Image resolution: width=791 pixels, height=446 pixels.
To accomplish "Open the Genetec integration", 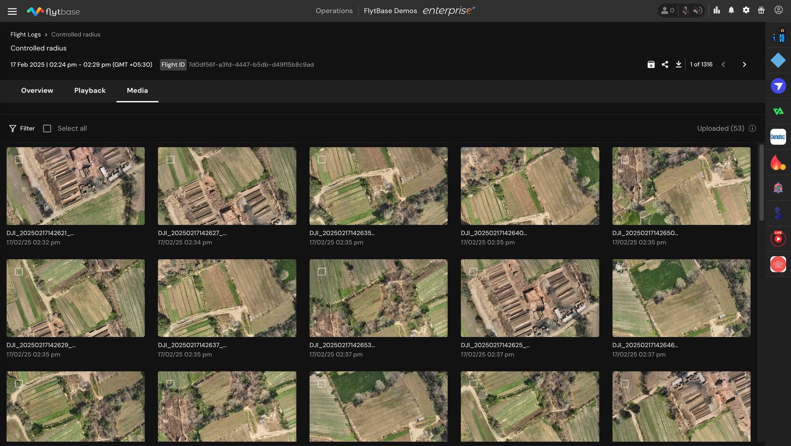I will (x=778, y=137).
